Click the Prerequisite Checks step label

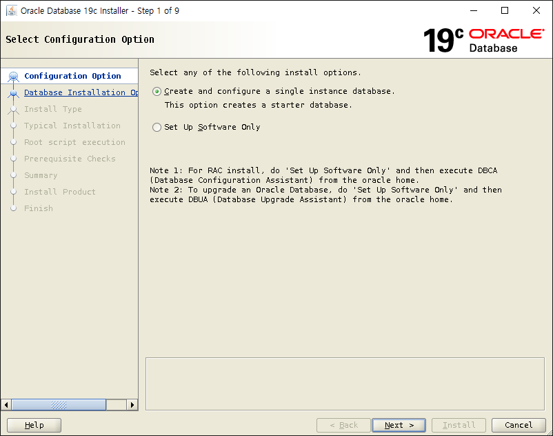tap(70, 159)
